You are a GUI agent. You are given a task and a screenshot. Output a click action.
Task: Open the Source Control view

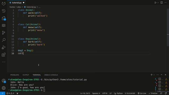pyautogui.click(x=3, y=33)
